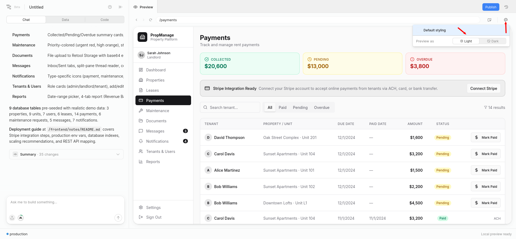
Task: Filter payments by Overdue
Action: pyautogui.click(x=322, y=107)
